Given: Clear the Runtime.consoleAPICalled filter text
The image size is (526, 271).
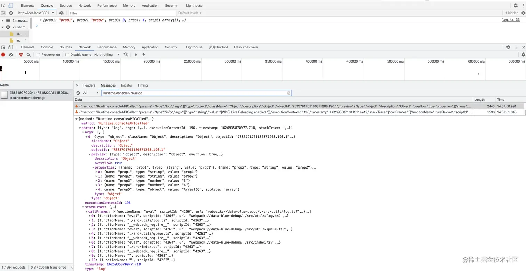Looking at the screenshot, I should 289,93.
